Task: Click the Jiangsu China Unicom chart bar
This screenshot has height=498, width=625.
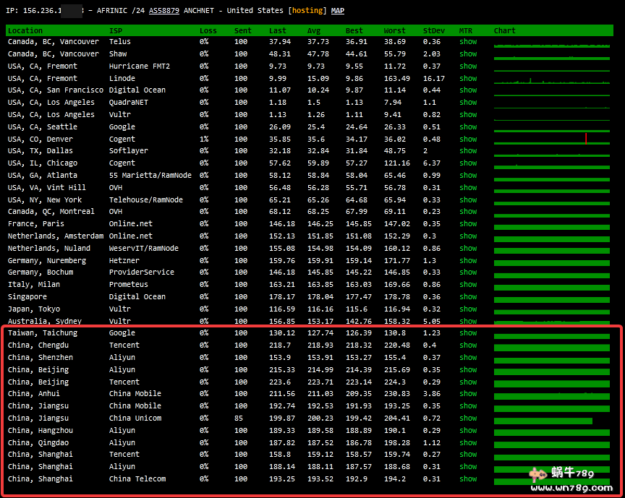Action: pyautogui.click(x=543, y=420)
